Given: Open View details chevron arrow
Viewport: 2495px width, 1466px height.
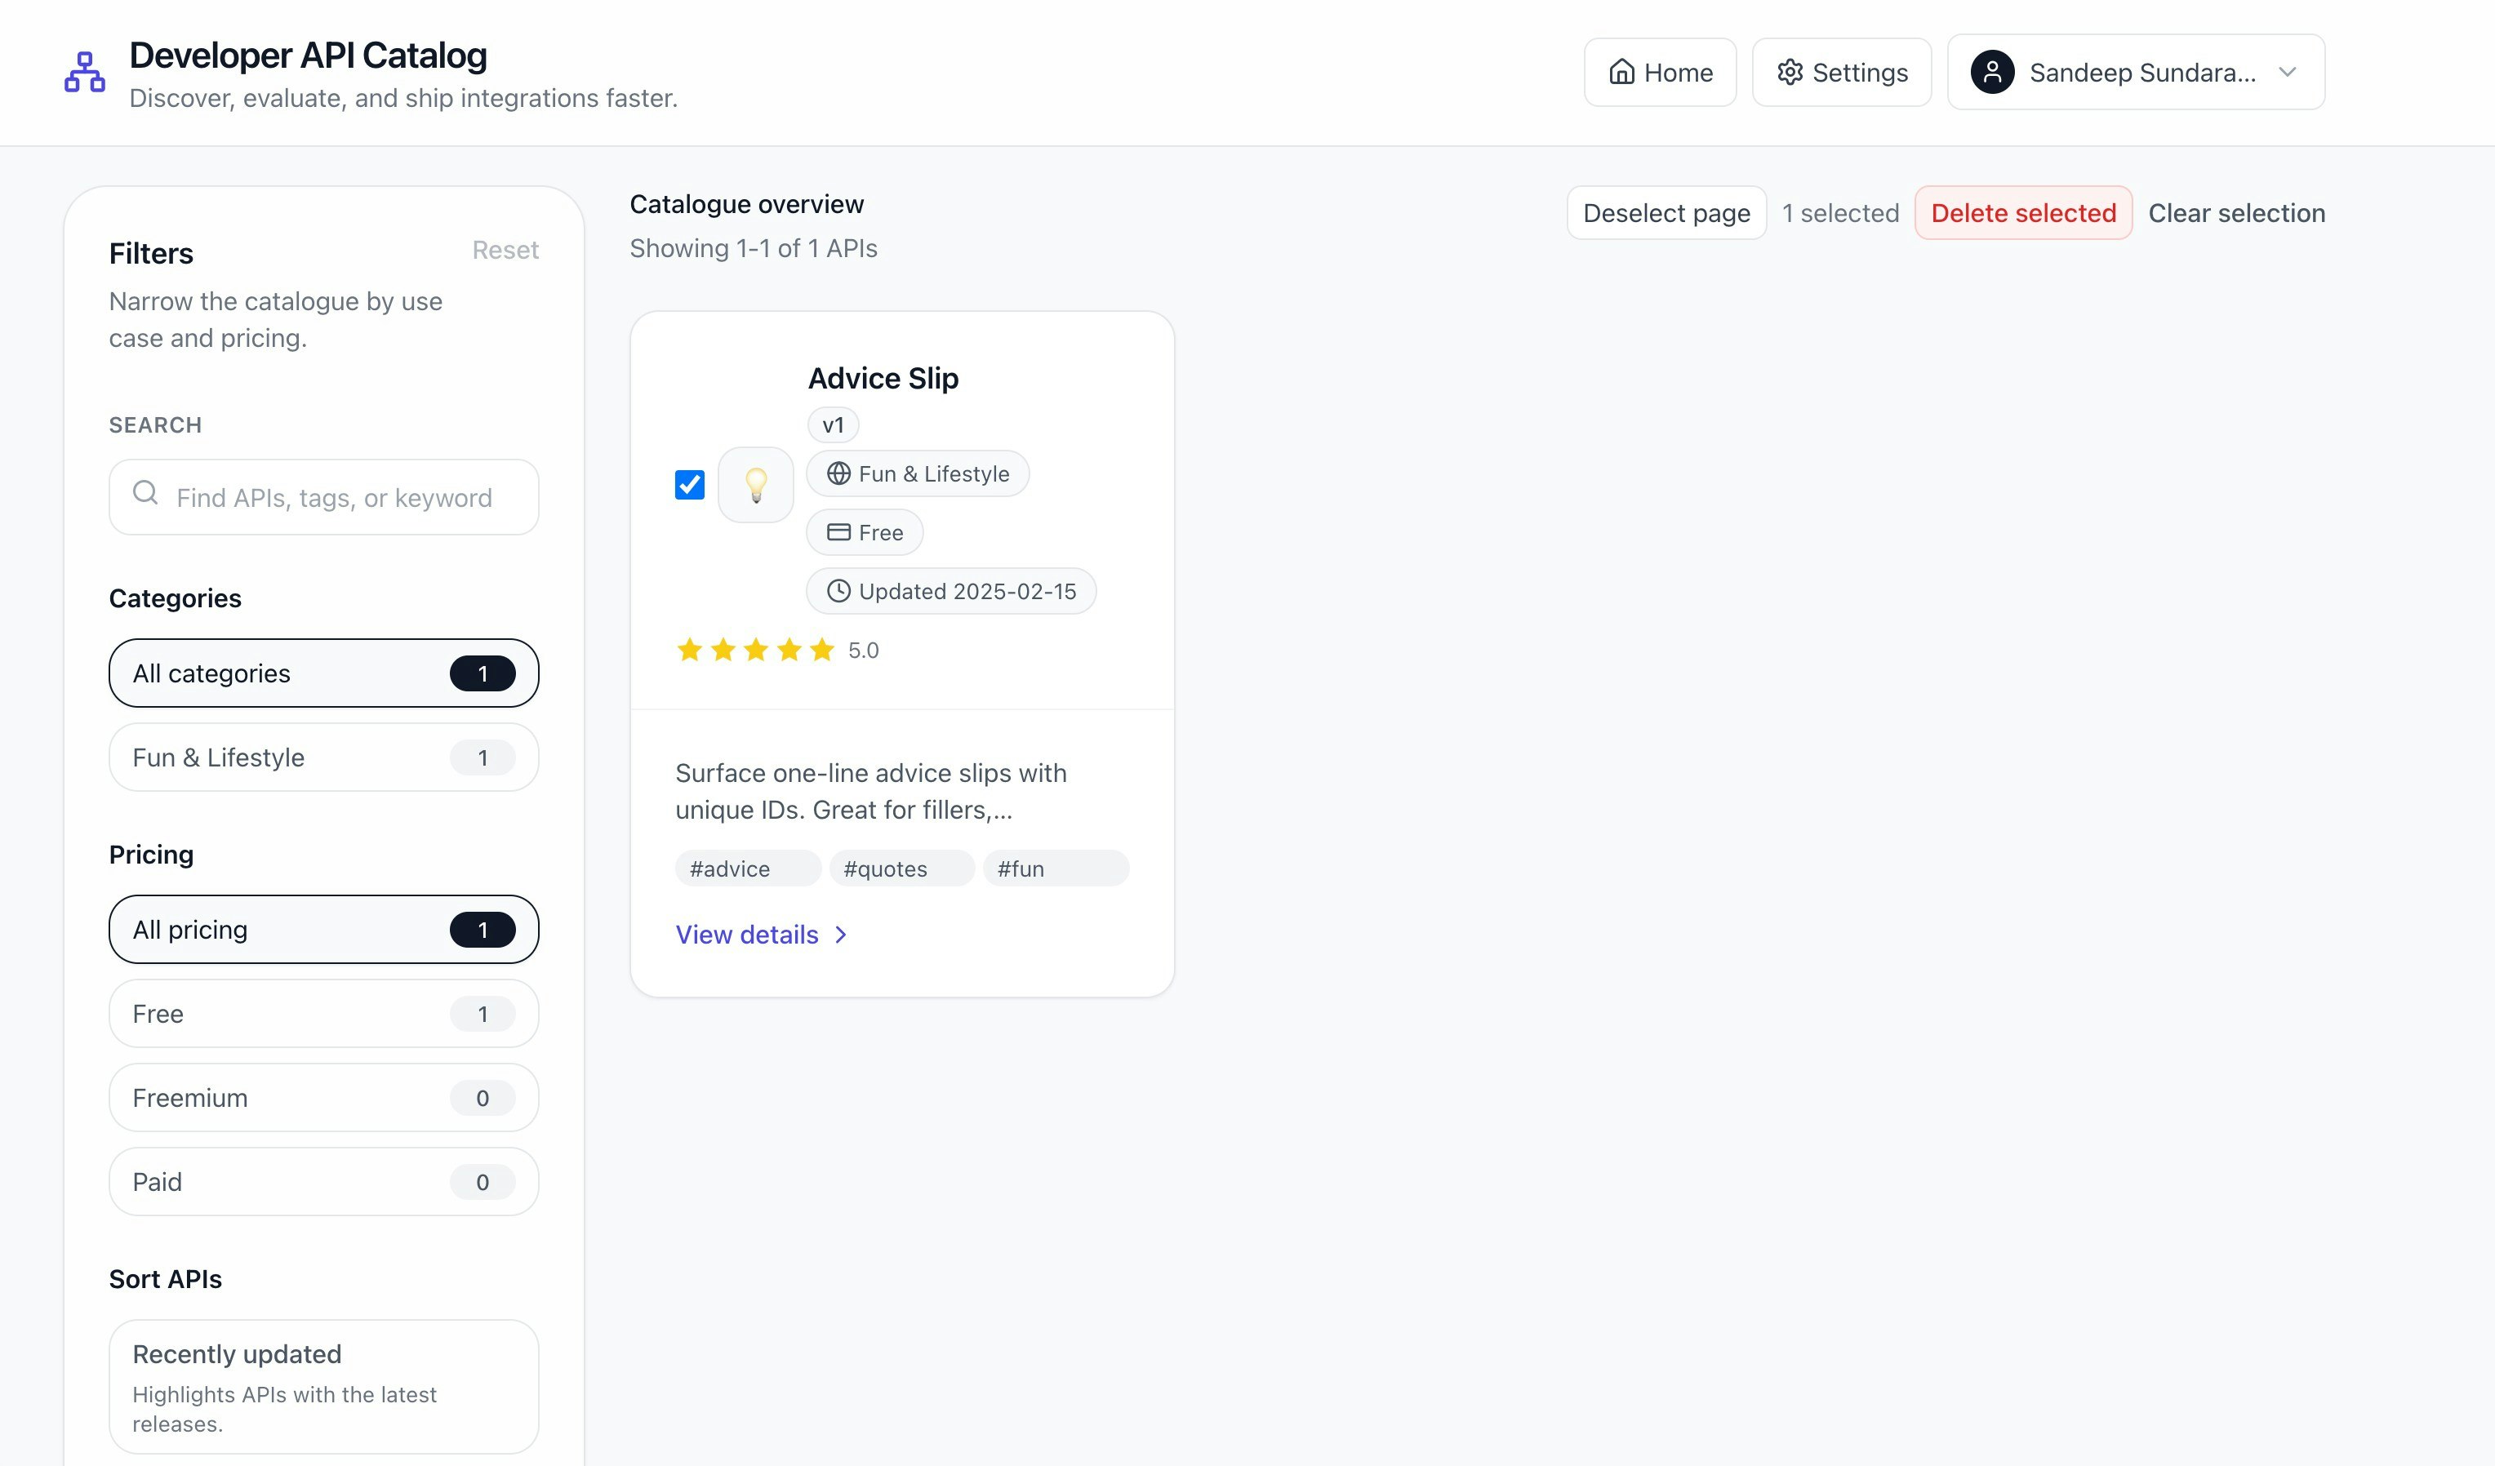Looking at the screenshot, I should pos(841,935).
